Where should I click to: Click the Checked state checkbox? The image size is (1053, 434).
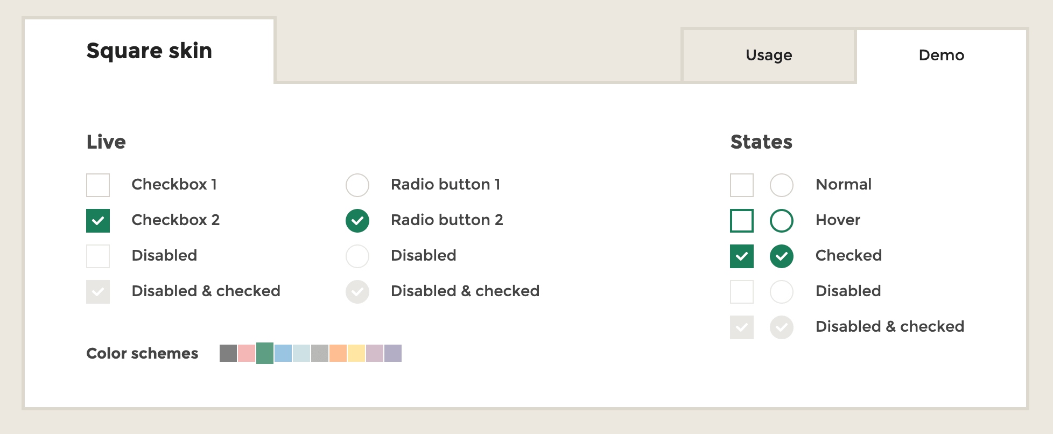742,256
